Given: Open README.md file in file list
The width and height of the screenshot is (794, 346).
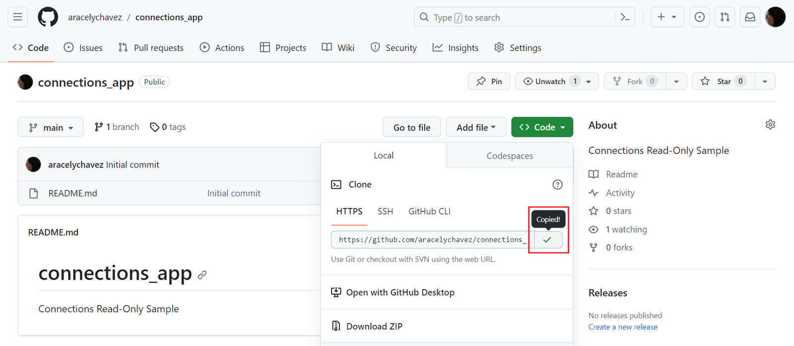Looking at the screenshot, I should tap(72, 193).
